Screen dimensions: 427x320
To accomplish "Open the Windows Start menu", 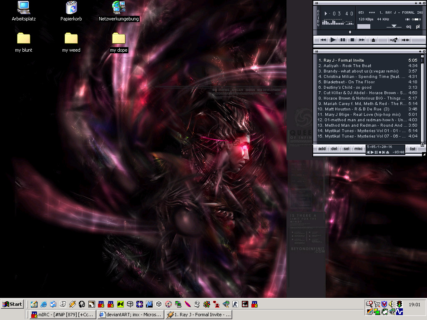I will pos(13,304).
